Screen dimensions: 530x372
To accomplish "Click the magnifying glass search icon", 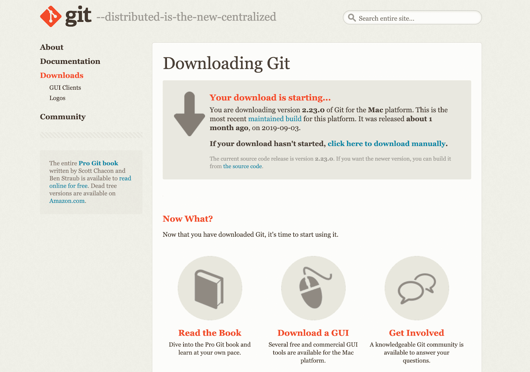I will pyautogui.click(x=352, y=18).
